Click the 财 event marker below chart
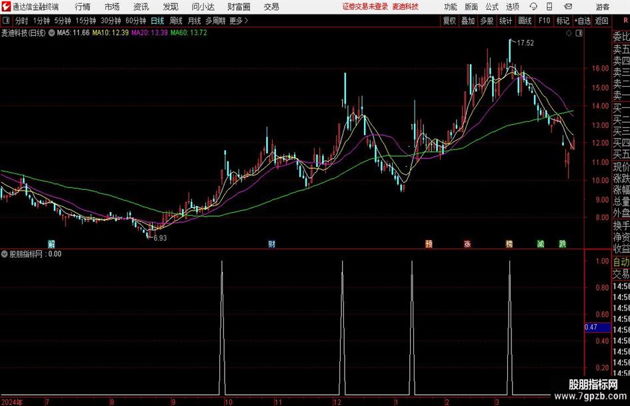The image size is (630, 406). click(271, 243)
